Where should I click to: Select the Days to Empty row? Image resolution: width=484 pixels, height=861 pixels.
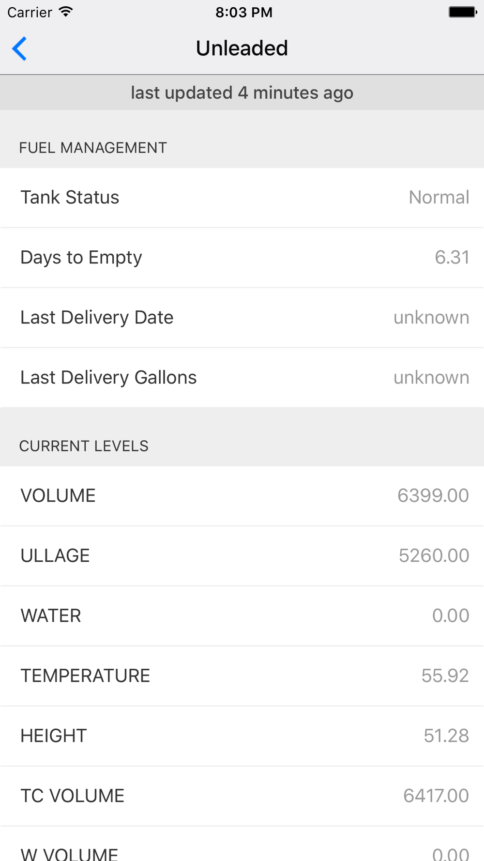pyautogui.click(x=242, y=258)
